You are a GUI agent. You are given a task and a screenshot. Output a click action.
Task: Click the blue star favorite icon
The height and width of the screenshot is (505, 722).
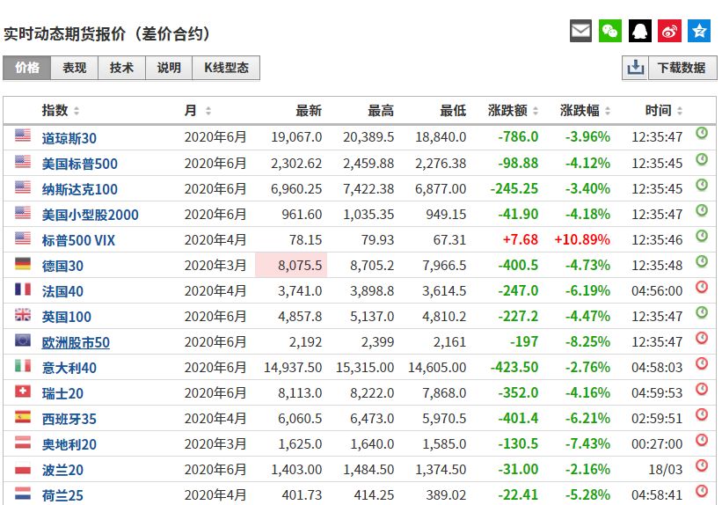click(699, 32)
